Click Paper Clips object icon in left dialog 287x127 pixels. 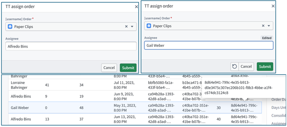(x=10, y=27)
